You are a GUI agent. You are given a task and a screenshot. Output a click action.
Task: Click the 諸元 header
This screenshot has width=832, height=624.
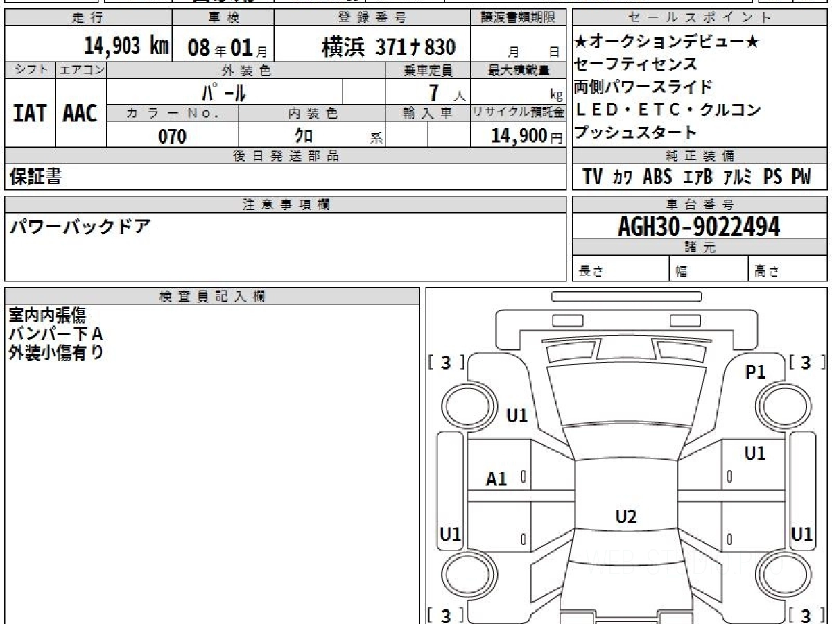pos(700,248)
